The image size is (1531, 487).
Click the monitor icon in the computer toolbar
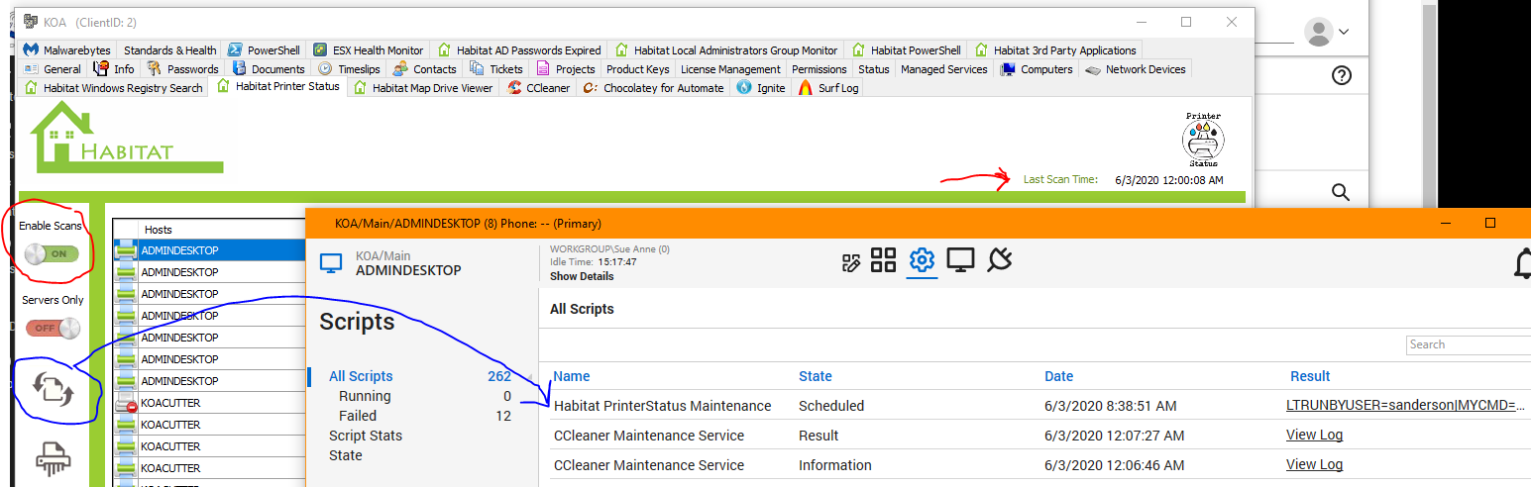960,260
